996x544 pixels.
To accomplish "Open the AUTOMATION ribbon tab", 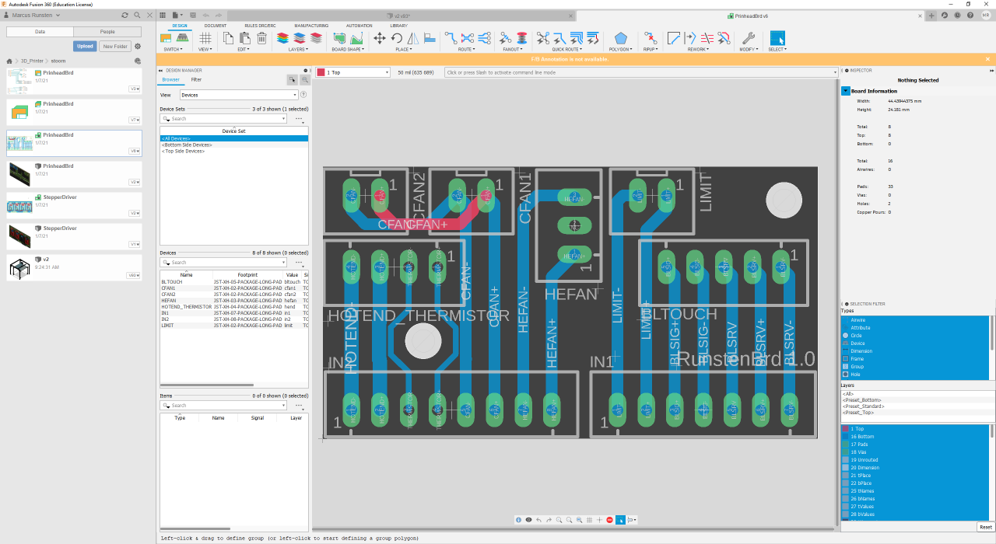I will click(359, 26).
